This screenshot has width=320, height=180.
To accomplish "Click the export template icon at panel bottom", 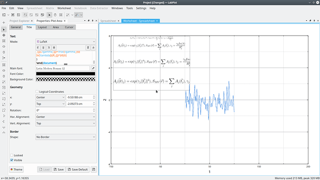I will tap(94, 169).
